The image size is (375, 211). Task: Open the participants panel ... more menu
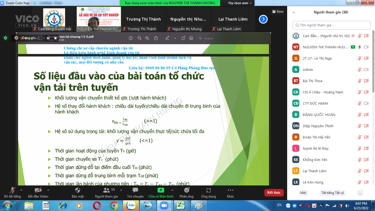click(360, 193)
